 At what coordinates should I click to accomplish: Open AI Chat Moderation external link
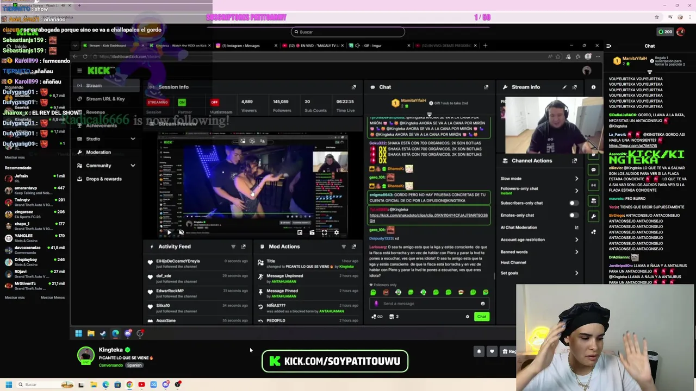tap(576, 228)
